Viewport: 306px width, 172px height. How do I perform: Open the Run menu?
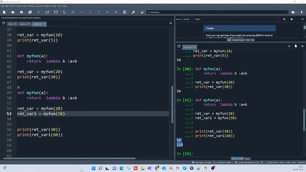click(25, 6)
